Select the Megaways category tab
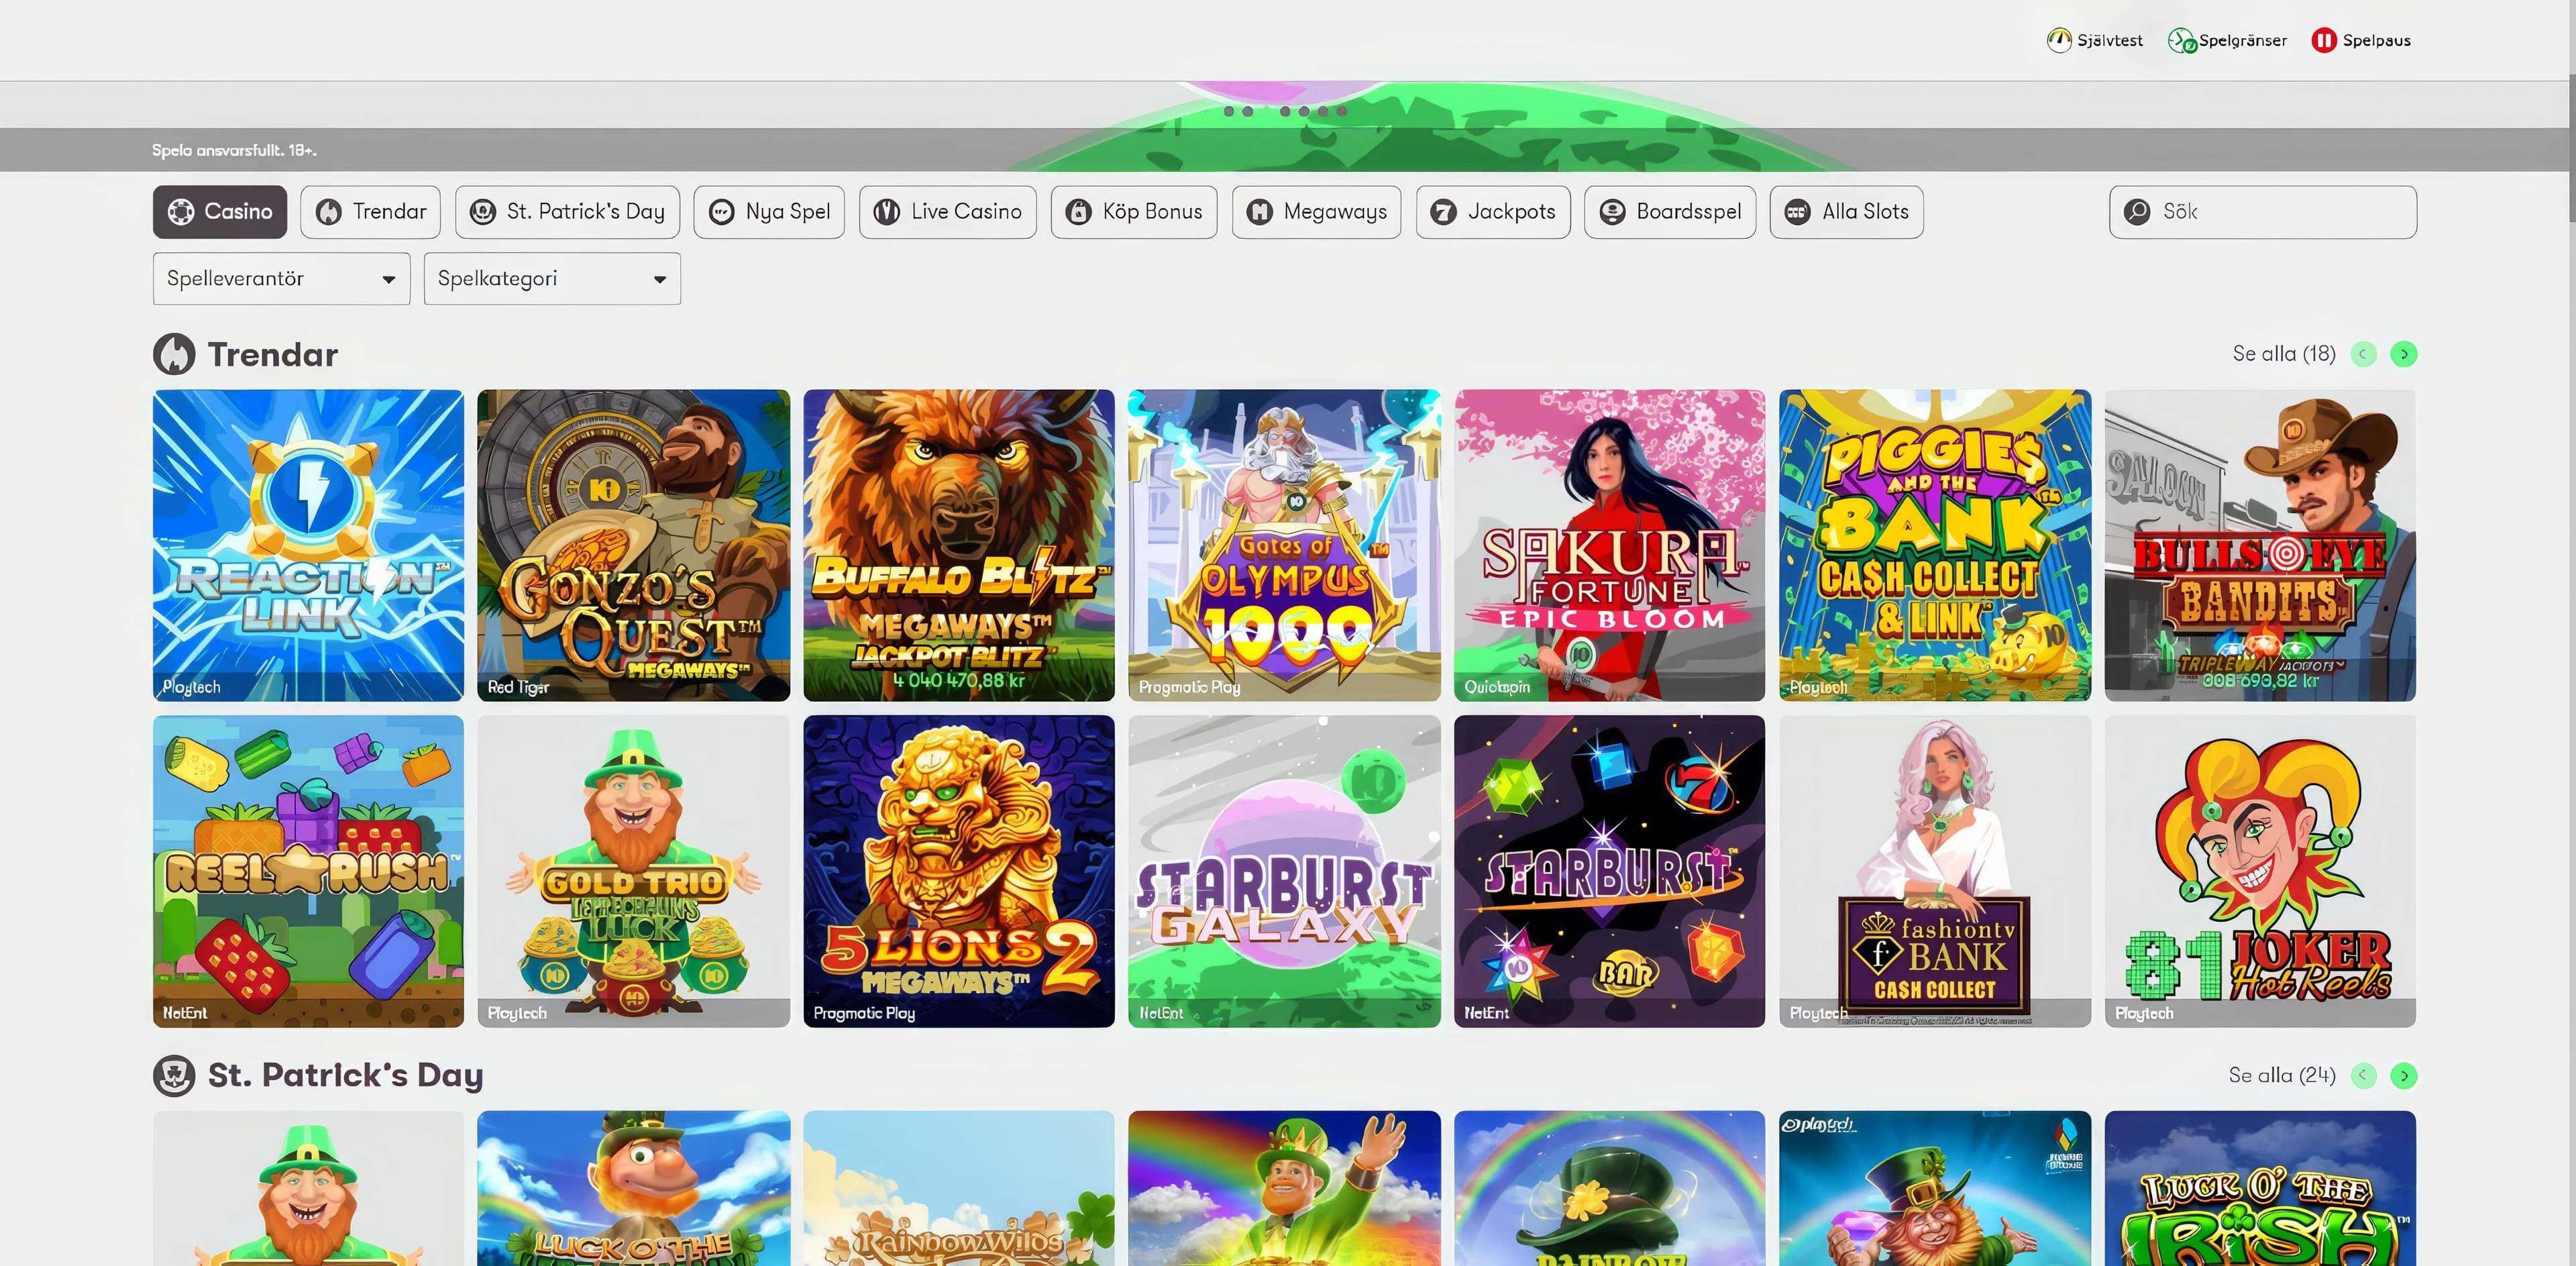This screenshot has width=2576, height=1266. click(1316, 212)
